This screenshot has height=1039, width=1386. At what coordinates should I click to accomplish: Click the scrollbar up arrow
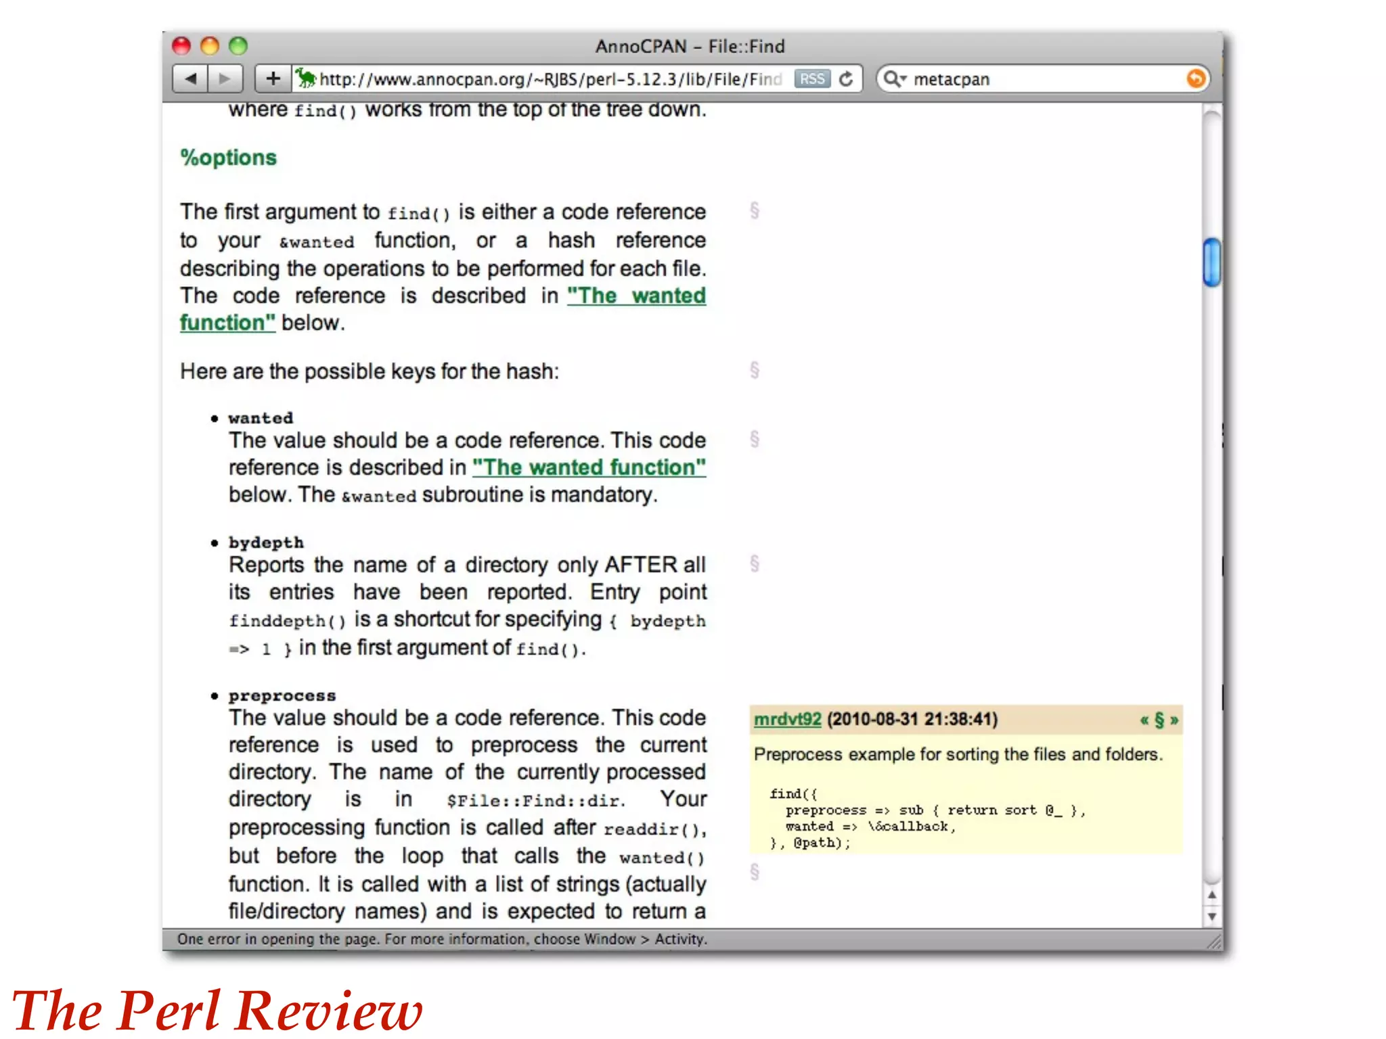(1212, 895)
